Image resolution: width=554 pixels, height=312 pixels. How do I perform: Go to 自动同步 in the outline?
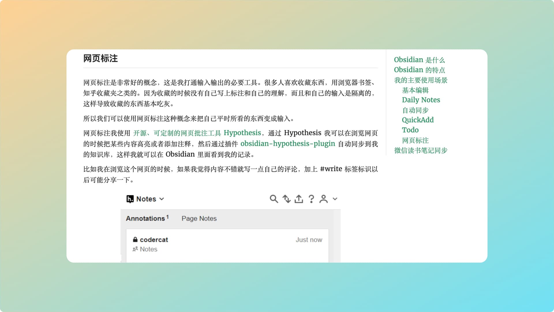415,110
